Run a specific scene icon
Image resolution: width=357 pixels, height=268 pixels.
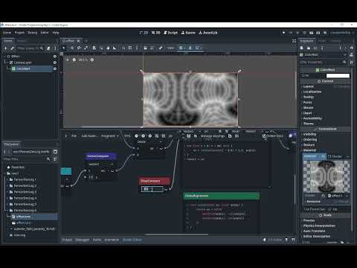318,33
